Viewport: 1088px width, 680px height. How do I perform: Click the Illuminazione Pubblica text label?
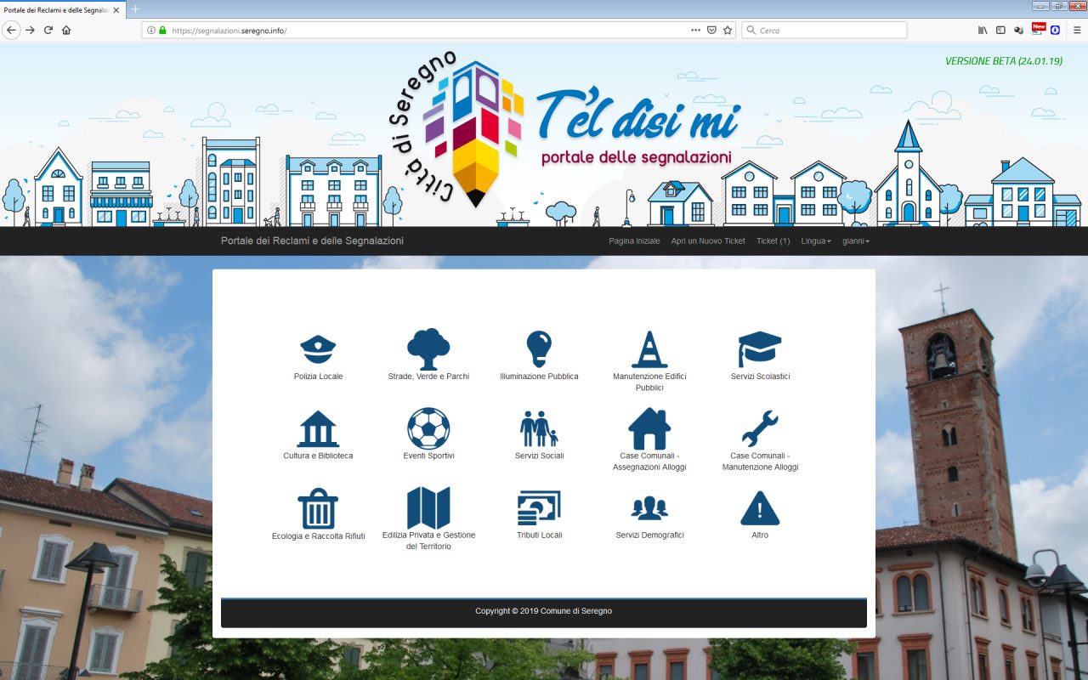[539, 377]
